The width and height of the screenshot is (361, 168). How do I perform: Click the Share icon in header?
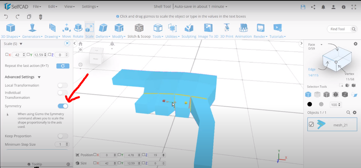pos(313,7)
